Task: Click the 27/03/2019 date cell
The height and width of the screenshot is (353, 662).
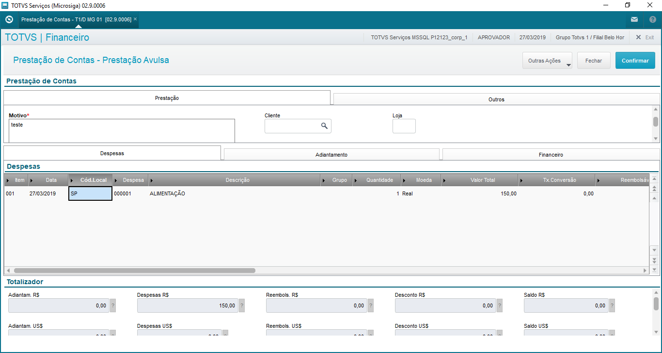Action: pyautogui.click(x=48, y=193)
